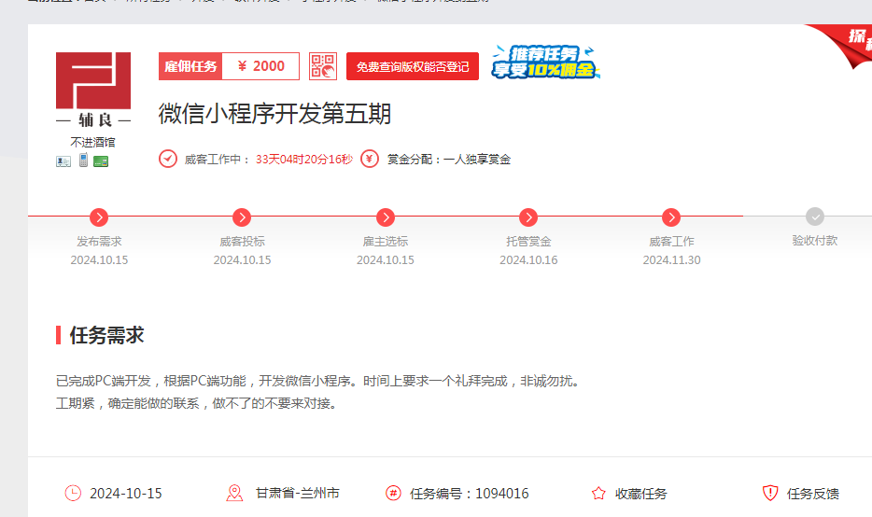Click the 收藏任务 link
Screen dimensions: 872x517
pos(640,494)
